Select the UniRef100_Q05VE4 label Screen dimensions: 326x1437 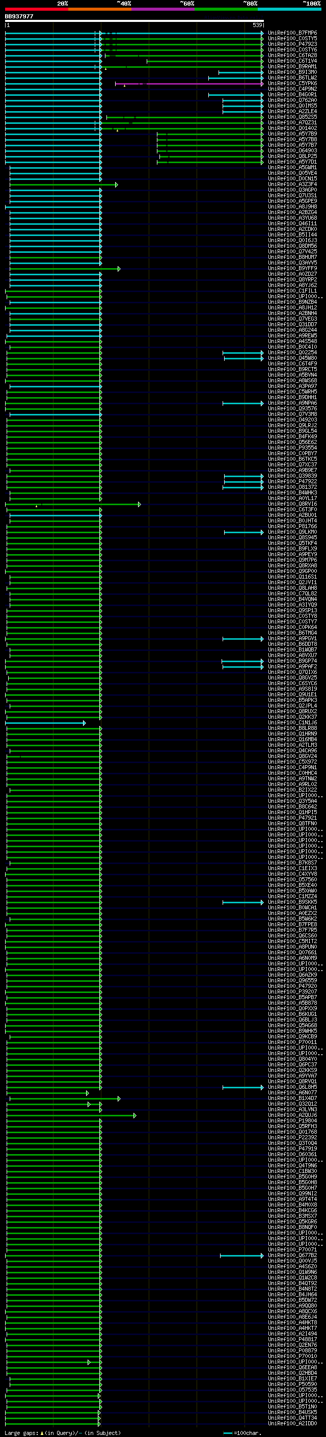tap(292, 173)
